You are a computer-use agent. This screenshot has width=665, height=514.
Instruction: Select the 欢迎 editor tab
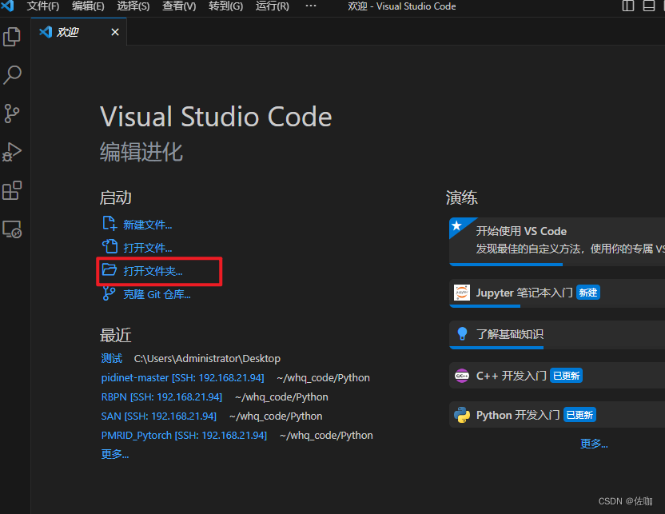[x=79, y=32]
